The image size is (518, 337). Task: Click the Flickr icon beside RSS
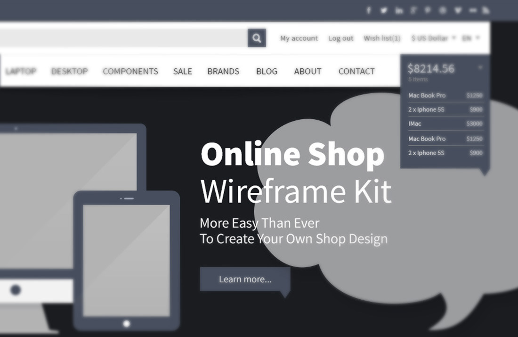coord(472,10)
